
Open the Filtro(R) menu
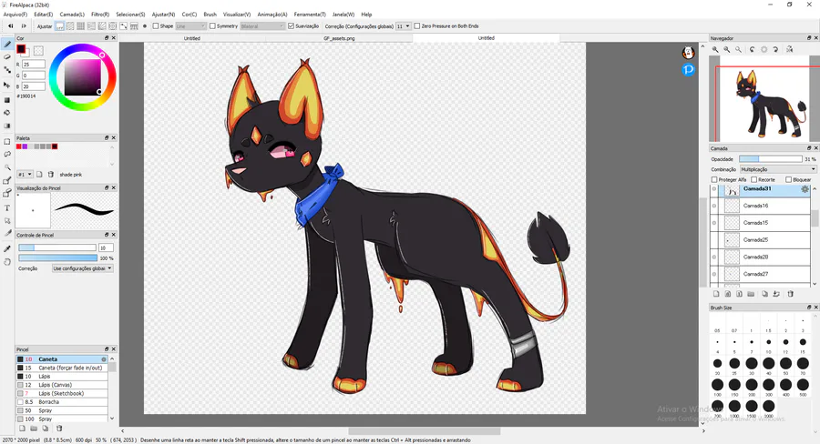point(100,15)
